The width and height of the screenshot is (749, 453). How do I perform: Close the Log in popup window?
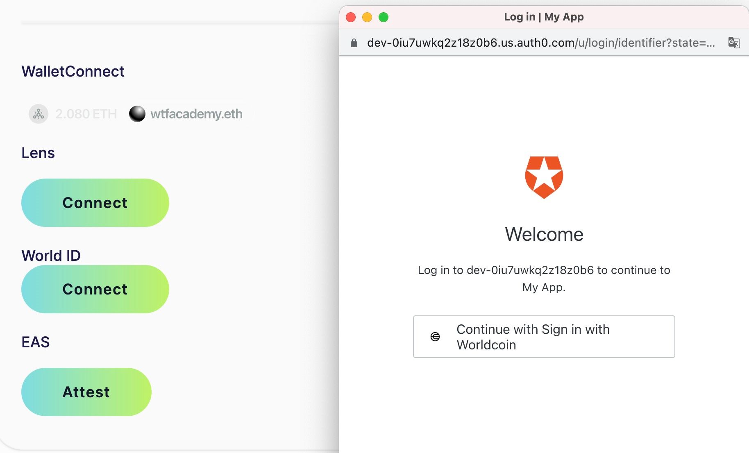pos(351,17)
